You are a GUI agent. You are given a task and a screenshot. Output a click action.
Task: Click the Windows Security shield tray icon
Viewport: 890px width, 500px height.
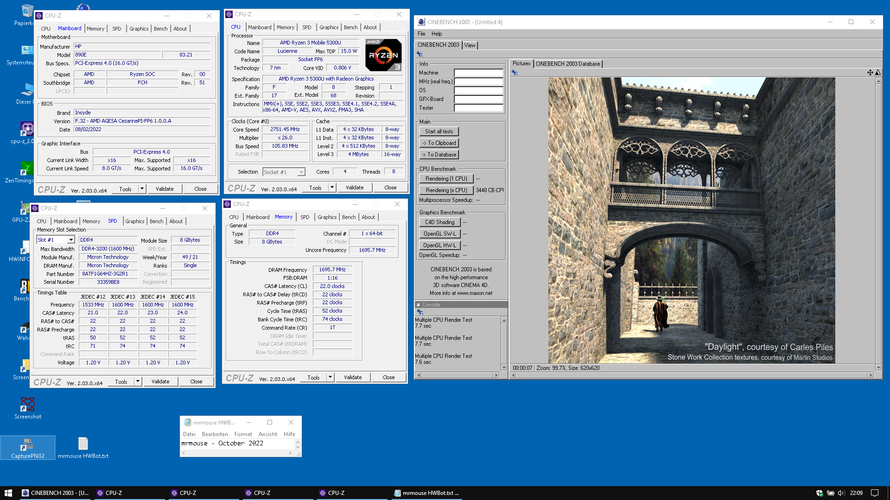point(819,493)
